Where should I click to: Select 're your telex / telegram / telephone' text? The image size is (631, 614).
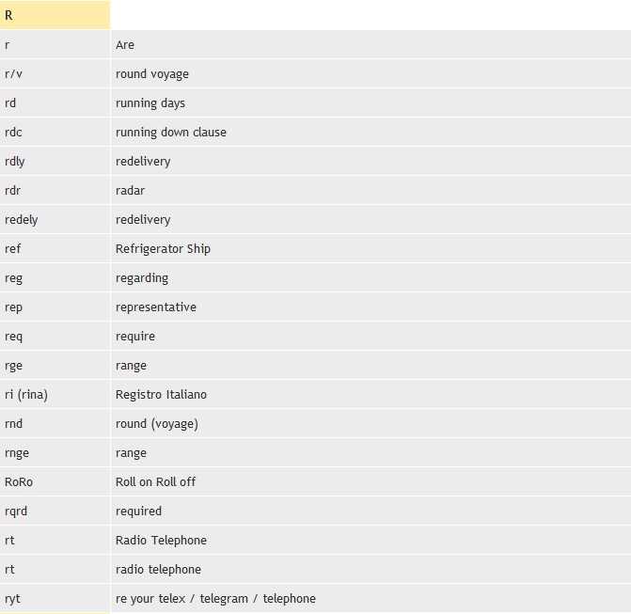[215, 599]
